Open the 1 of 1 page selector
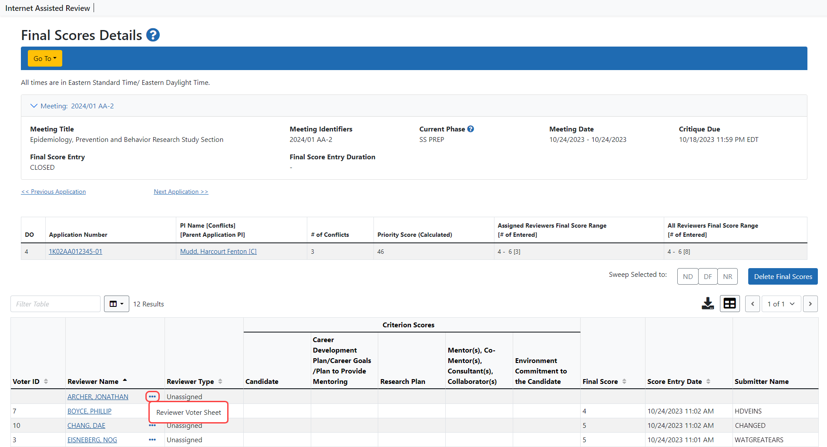This screenshot has height=447, width=827. (781, 304)
